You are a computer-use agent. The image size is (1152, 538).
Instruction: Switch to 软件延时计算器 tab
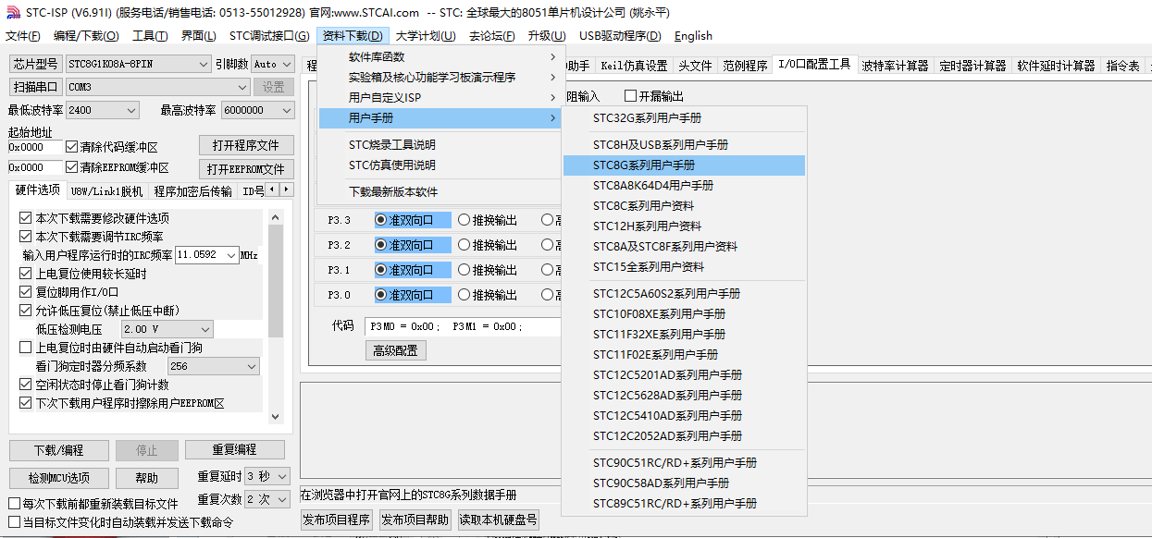(x=1056, y=66)
